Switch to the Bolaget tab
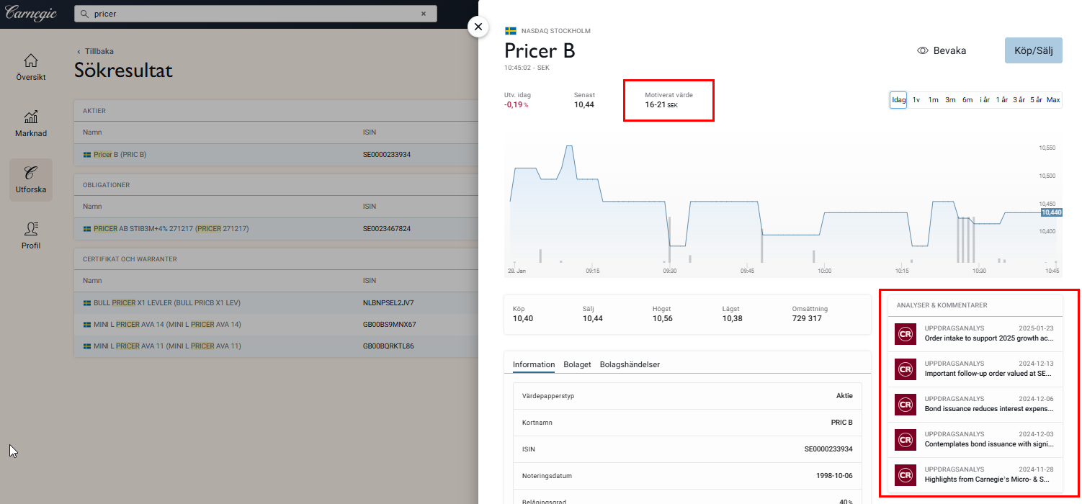This screenshot has height=504, width=1082. [578, 364]
